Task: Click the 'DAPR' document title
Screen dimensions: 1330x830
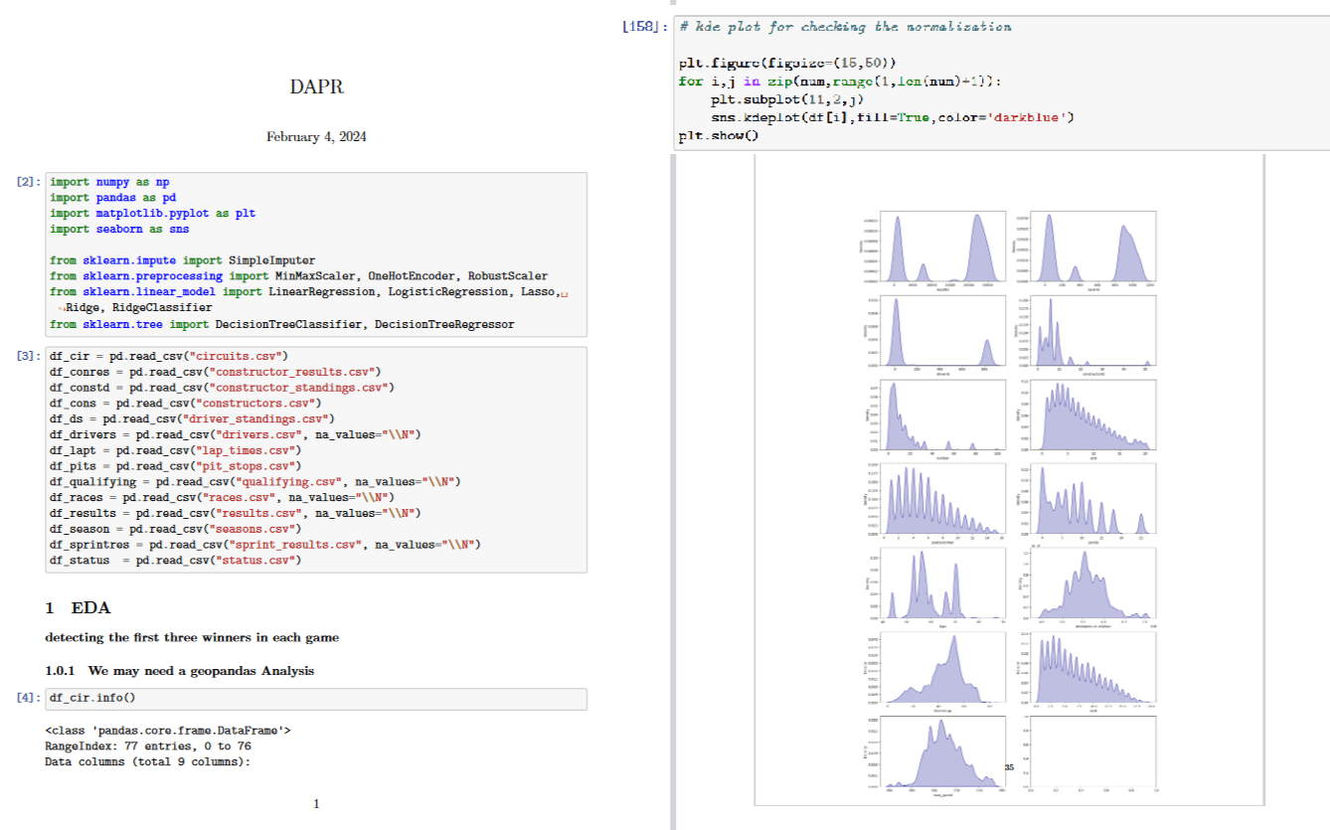Action: [x=316, y=87]
